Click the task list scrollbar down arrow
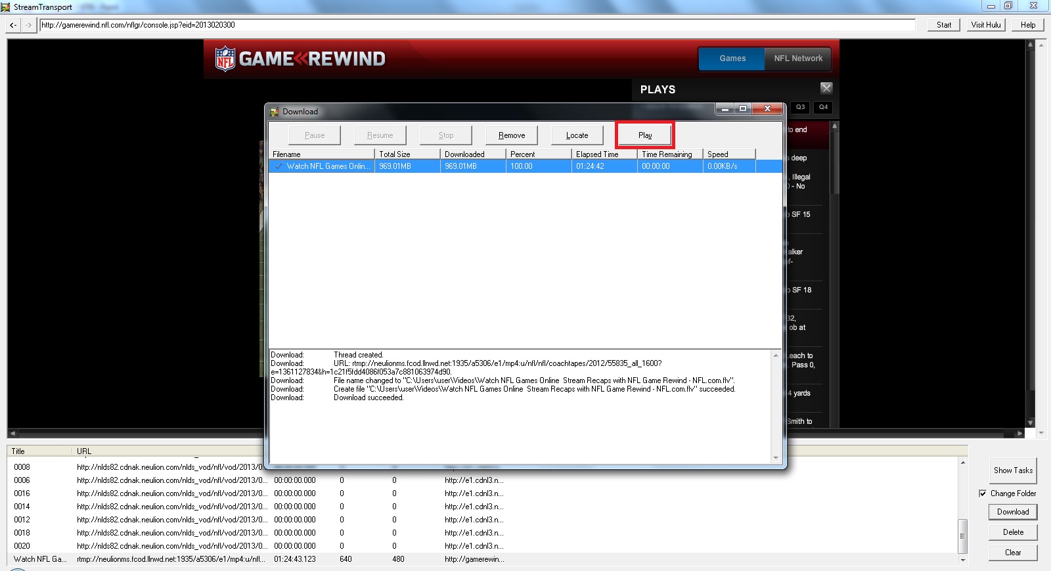1051x571 pixels. 963,560
